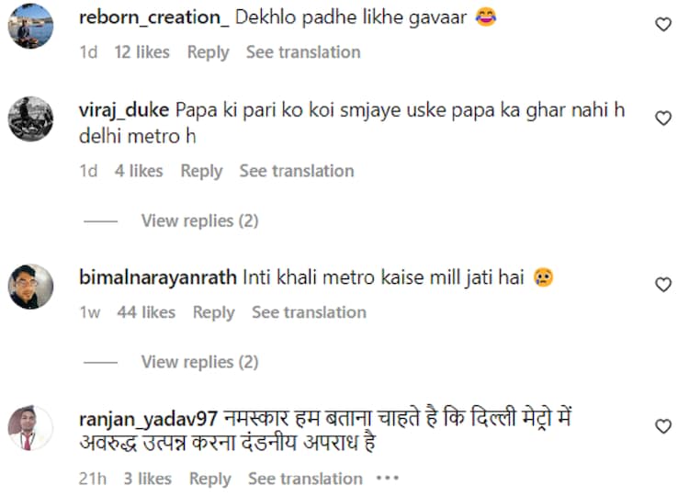
Task: Expand View replies (2) under viraj_duke's comment
Action: click(199, 220)
